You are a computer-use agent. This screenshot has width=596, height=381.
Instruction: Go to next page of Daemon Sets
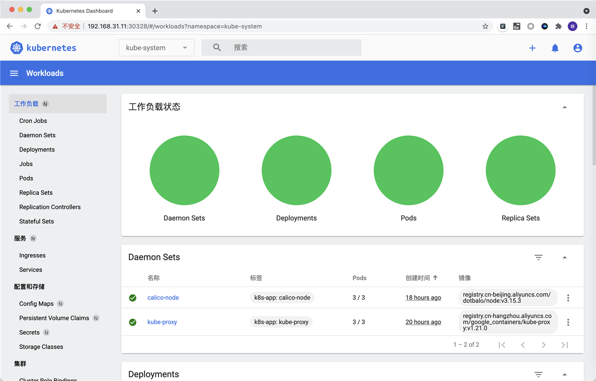544,345
